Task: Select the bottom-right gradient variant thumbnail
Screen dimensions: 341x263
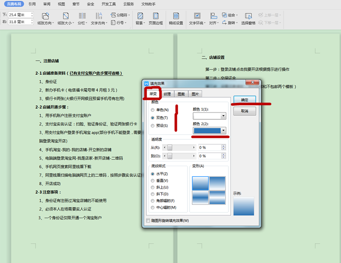Action: click(x=217, y=197)
